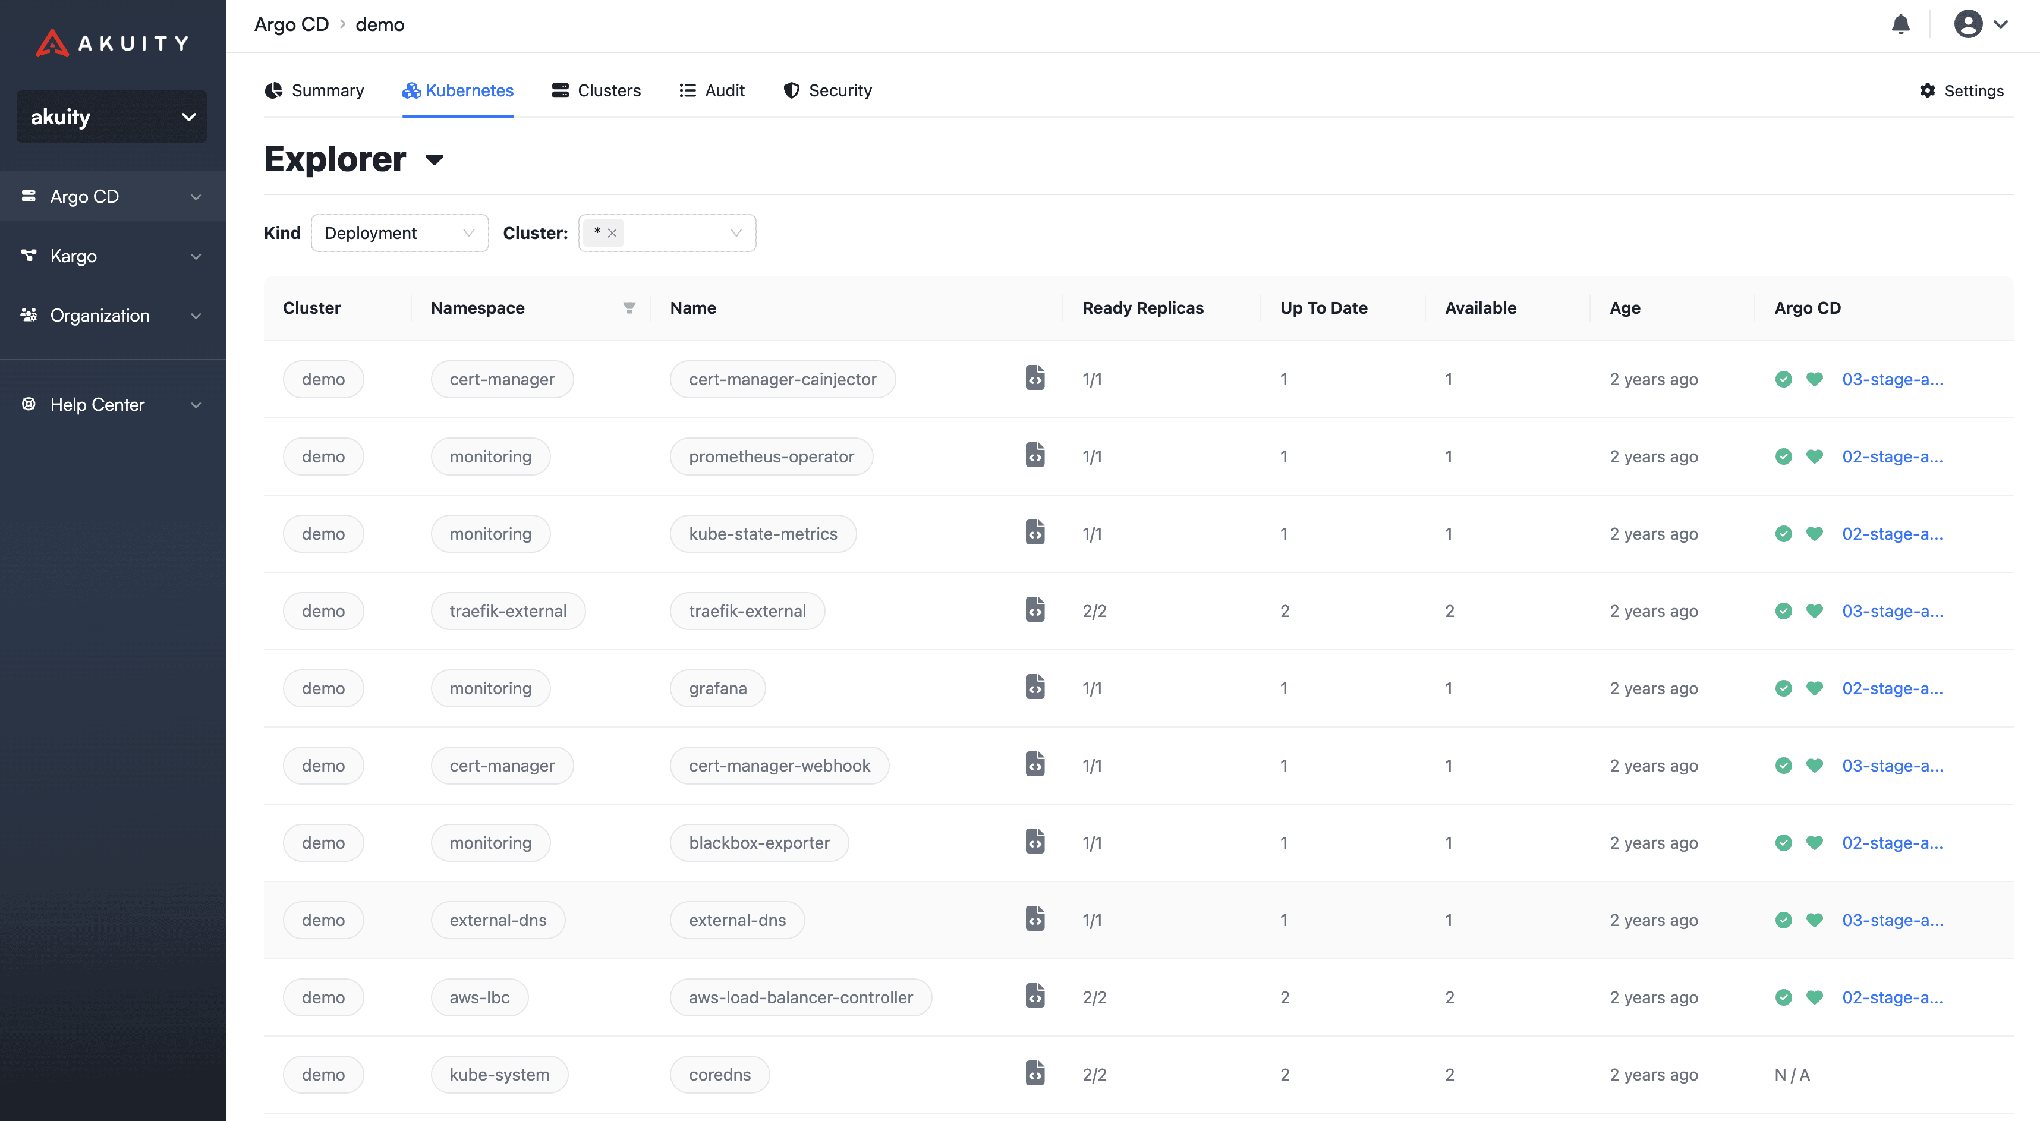Click synced check icon for grafana row
This screenshot has height=1121, width=2040.
coord(1783,688)
